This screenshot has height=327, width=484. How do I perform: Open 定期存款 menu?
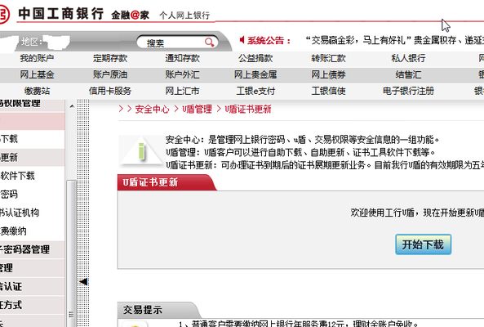(x=110, y=58)
